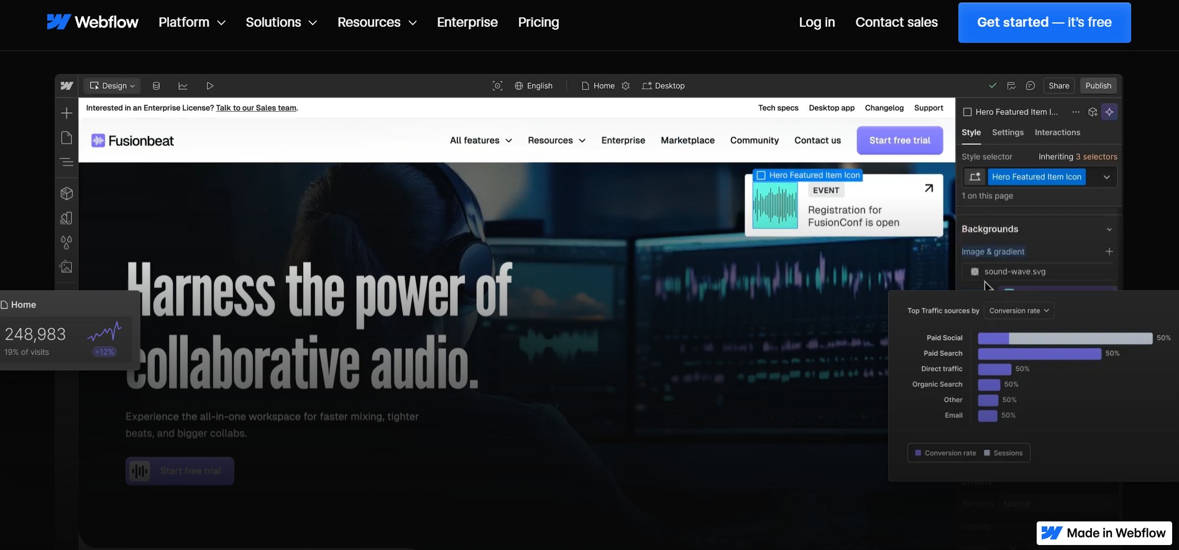The image size is (1179, 550).
Task: Open the Variables panel icon
Action: point(67,218)
